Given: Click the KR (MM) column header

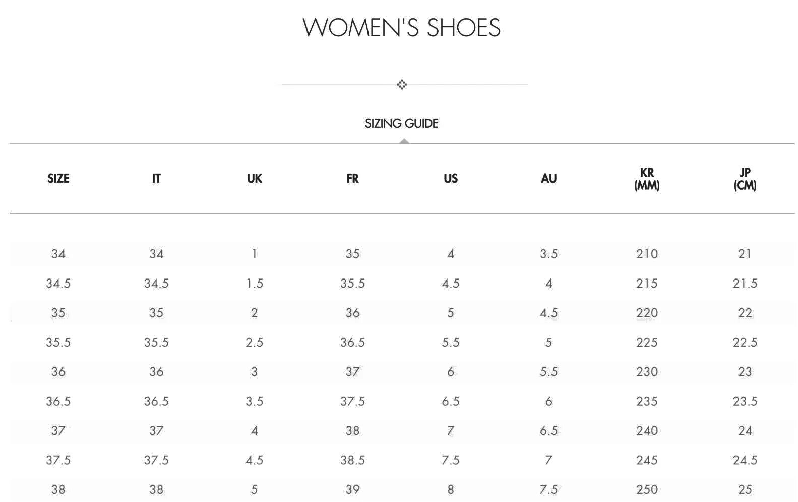Looking at the screenshot, I should click(x=647, y=179).
